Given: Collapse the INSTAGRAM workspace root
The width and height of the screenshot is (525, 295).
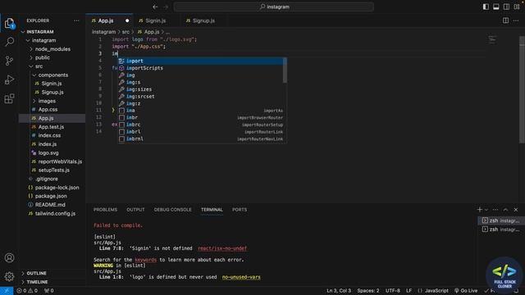Looking at the screenshot, I should click(52, 32).
